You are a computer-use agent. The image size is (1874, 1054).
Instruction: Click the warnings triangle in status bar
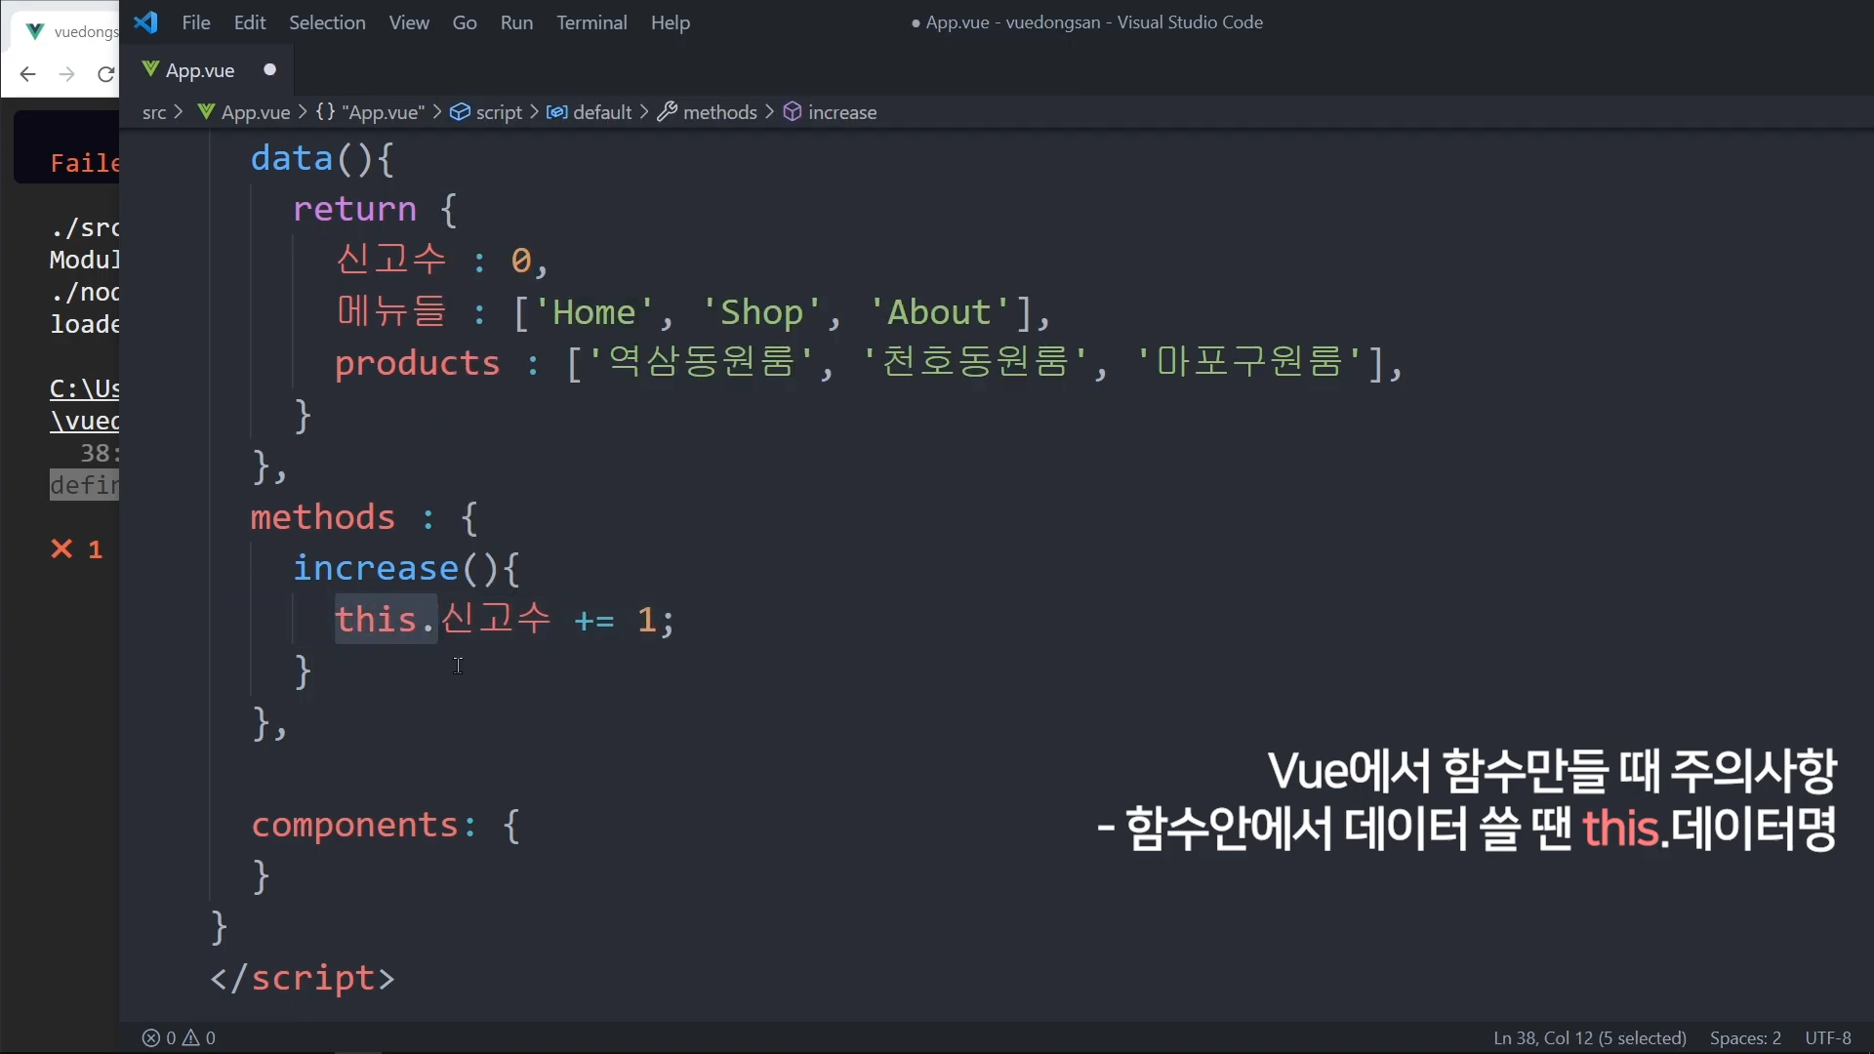[192, 1037]
